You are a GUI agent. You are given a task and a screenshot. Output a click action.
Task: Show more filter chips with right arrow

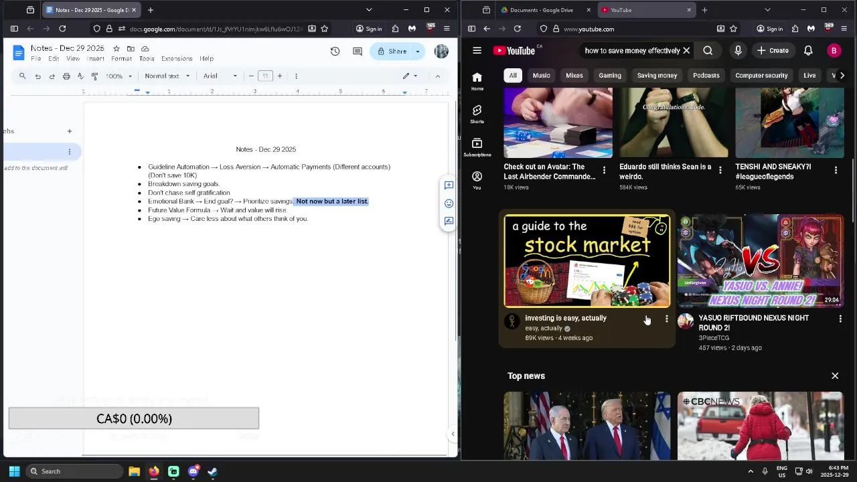click(842, 76)
